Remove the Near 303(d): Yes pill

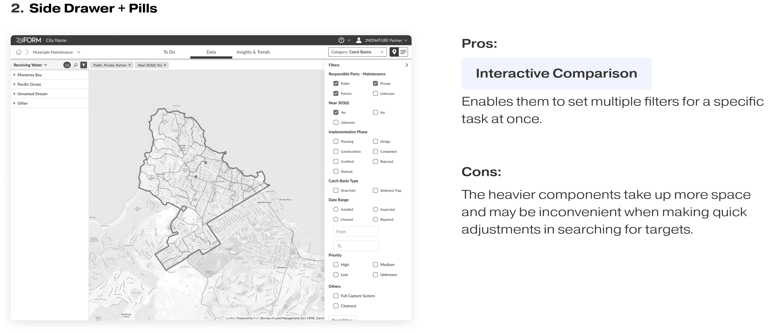pyautogui.click(x=165, y=65)
